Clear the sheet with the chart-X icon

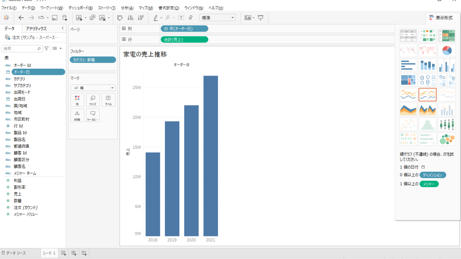click(102, 18)
